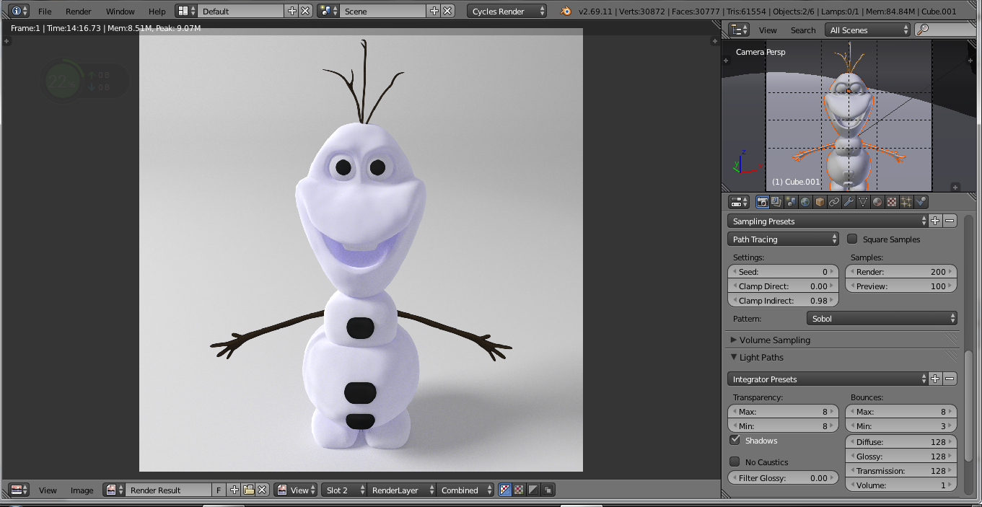The width and height of the screenshot is (982, 507).
Task: Open the Render Layers properties tab
Action: (x=776, y=202)
